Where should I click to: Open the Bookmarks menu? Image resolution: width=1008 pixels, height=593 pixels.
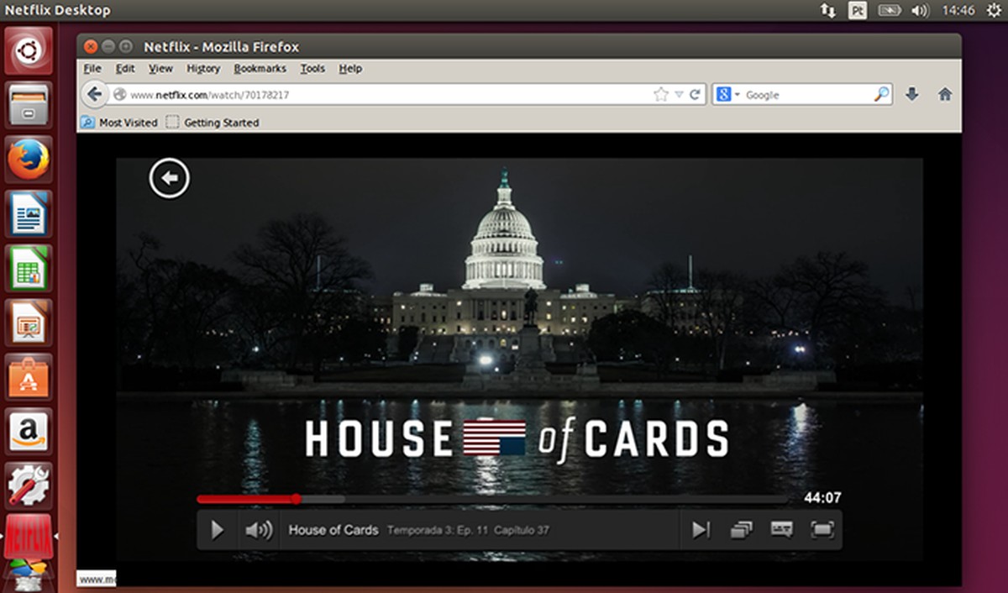260,69
